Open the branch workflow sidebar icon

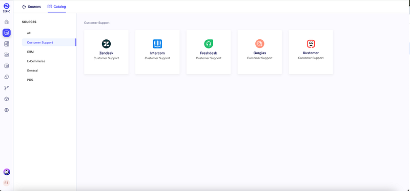pos(7,88)
